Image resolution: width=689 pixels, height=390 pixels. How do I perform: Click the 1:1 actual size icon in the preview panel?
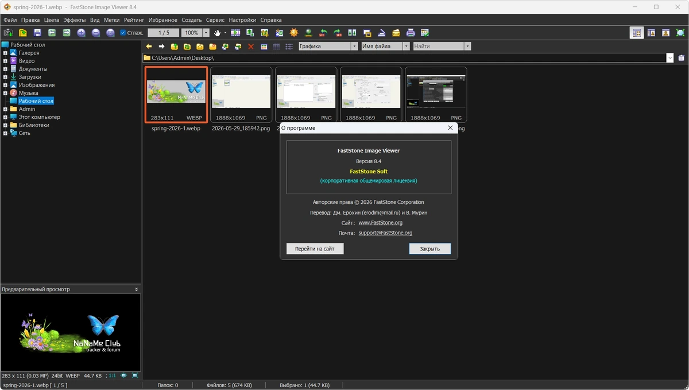click(x=113, y=376)
